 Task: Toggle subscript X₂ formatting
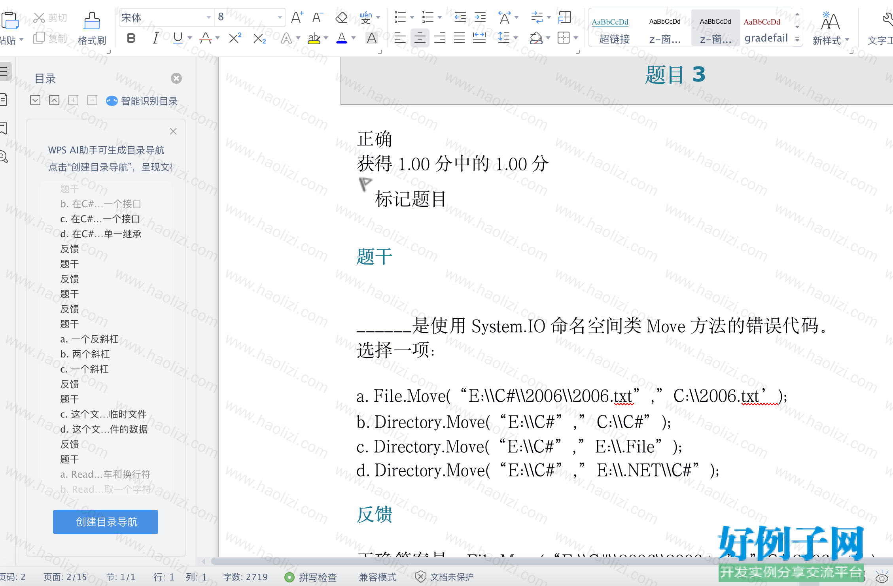tap(259, 38)
